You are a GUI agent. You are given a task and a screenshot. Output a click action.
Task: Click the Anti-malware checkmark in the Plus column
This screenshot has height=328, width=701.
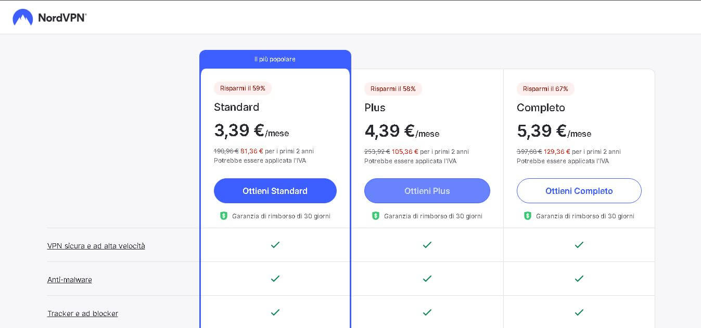click(427, 279)
